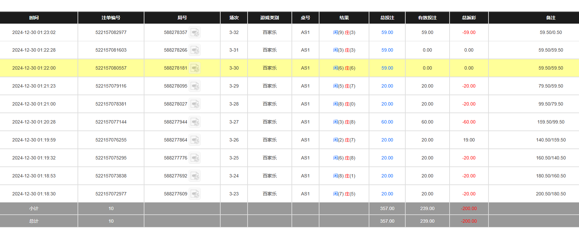
Task: Open replay icon in highlighted row 588278181
Action: tap(195, 68)
